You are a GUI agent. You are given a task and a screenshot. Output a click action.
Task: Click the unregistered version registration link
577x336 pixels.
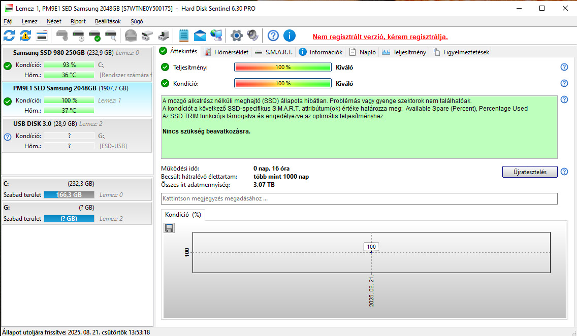click(380, 37)
